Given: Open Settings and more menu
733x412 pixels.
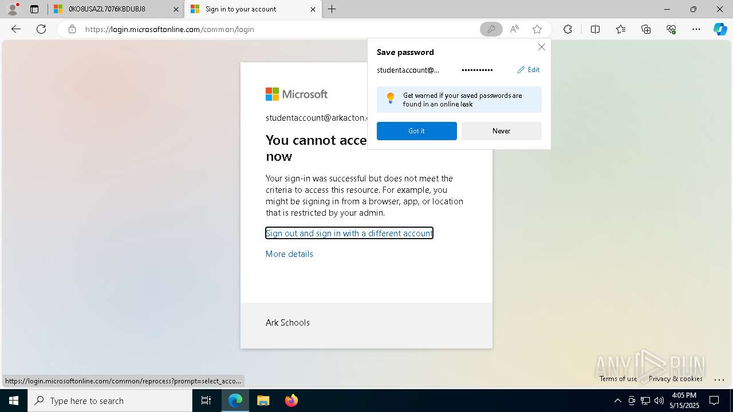Looking at the screenshot, I should tap(696, 29).
